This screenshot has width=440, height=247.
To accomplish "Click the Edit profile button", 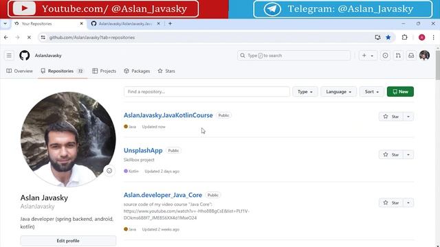I will (68, 241).
